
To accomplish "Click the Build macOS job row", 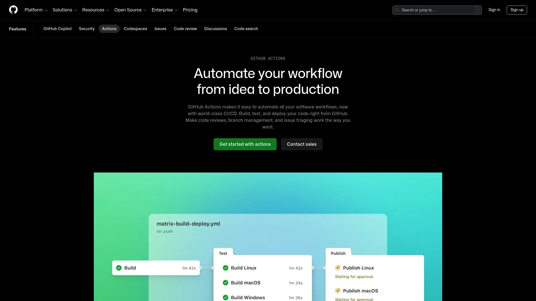I will tap(262, 283).
